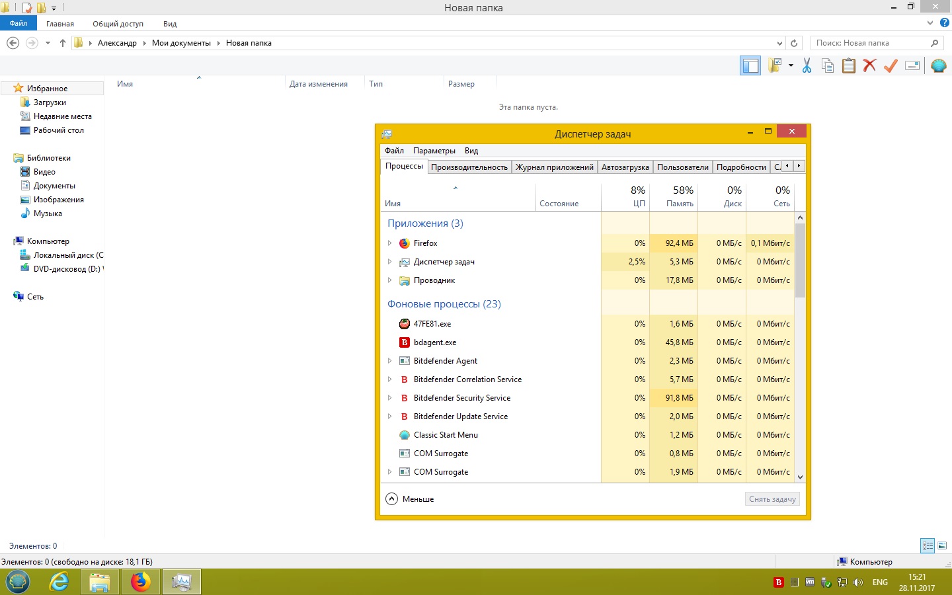Switch to large thumbnails view in status bar

(942, 545)
